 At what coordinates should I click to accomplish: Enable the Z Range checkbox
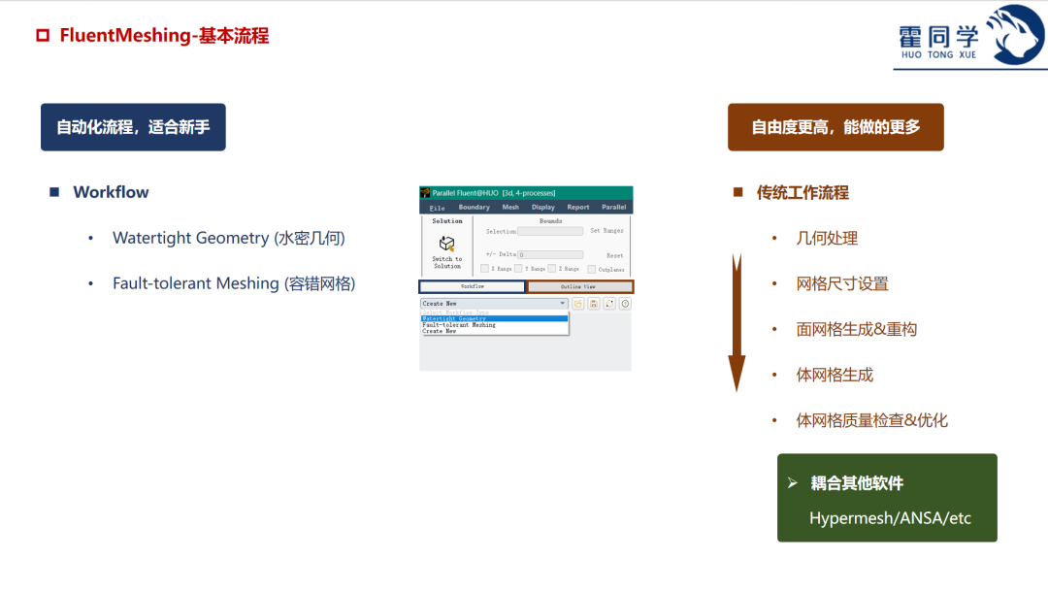coord(551,269)
